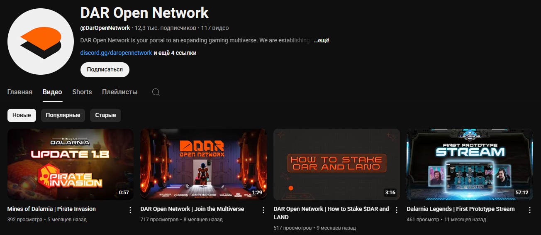Open the How to Stake DAR and LAND thumbnail
Screen dimensions: 541x235
click(337, 164)
